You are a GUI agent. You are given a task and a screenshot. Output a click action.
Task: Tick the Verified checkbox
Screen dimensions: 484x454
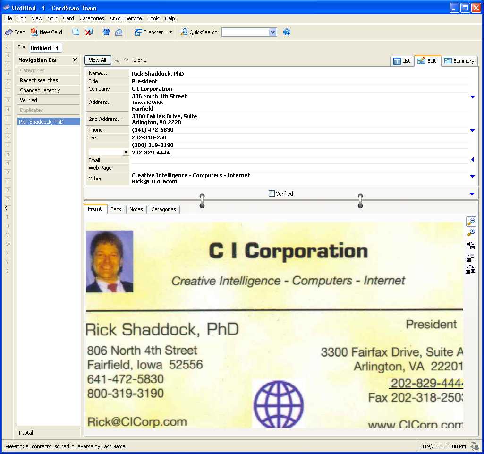click(x=272, y=194)
